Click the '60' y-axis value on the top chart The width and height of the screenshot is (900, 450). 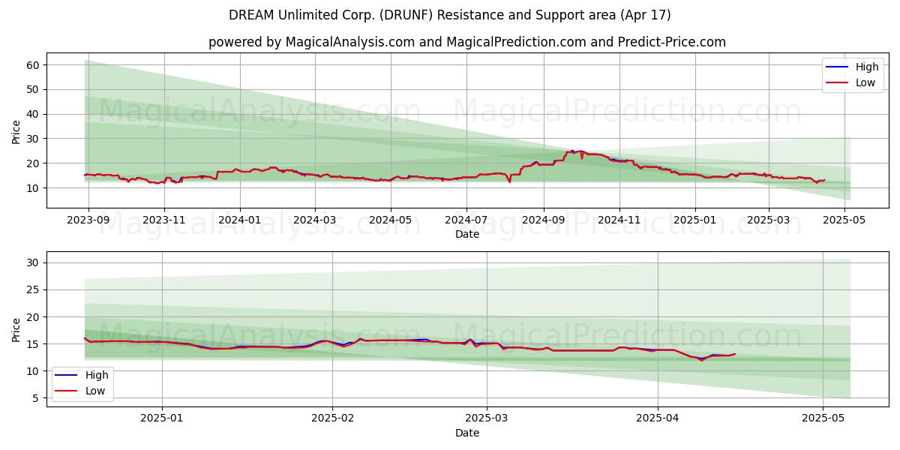(x=33, y=65)
